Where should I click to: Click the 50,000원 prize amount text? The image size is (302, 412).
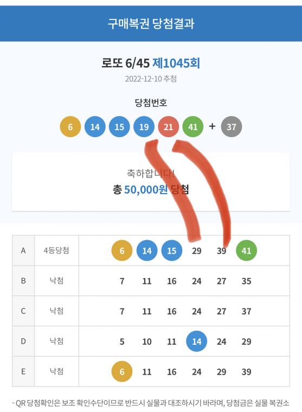pos(146,189)
